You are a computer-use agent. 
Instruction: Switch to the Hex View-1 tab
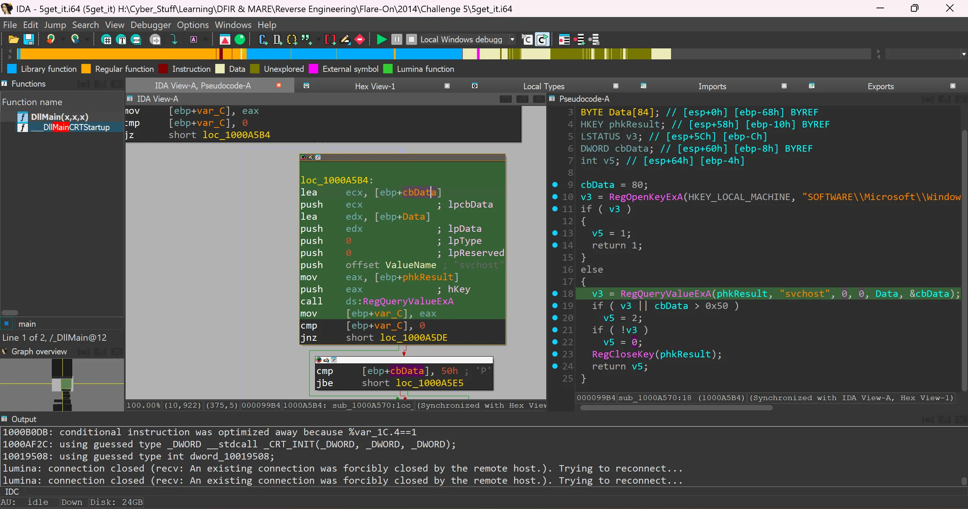pyautogui.click(x=374, y=86)
